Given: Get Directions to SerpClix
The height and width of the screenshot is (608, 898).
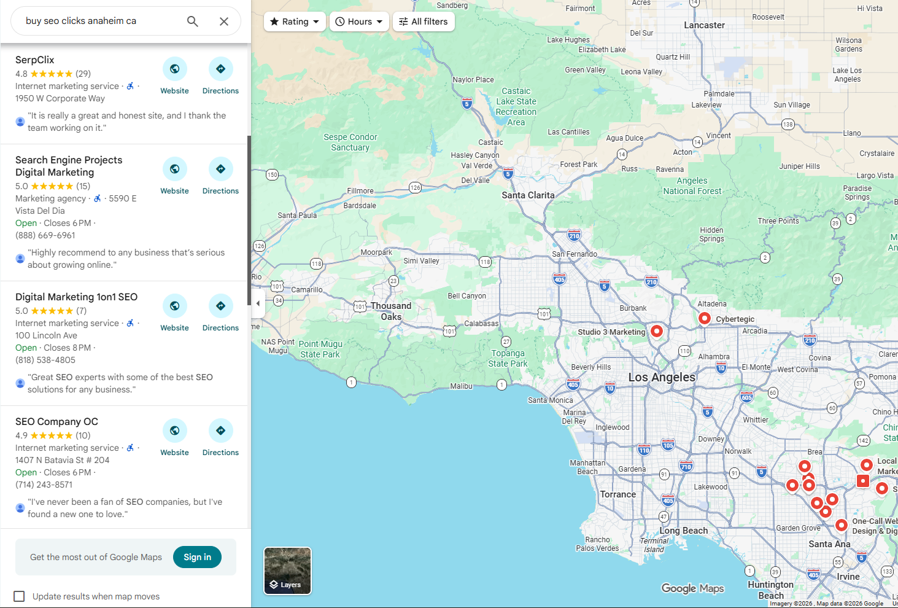Looking at the screenshot, I should [220, 69].
